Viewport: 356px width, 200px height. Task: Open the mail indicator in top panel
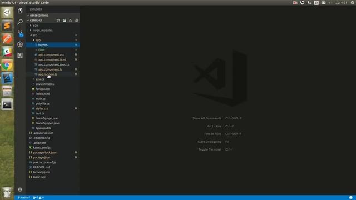pos(324,3)
